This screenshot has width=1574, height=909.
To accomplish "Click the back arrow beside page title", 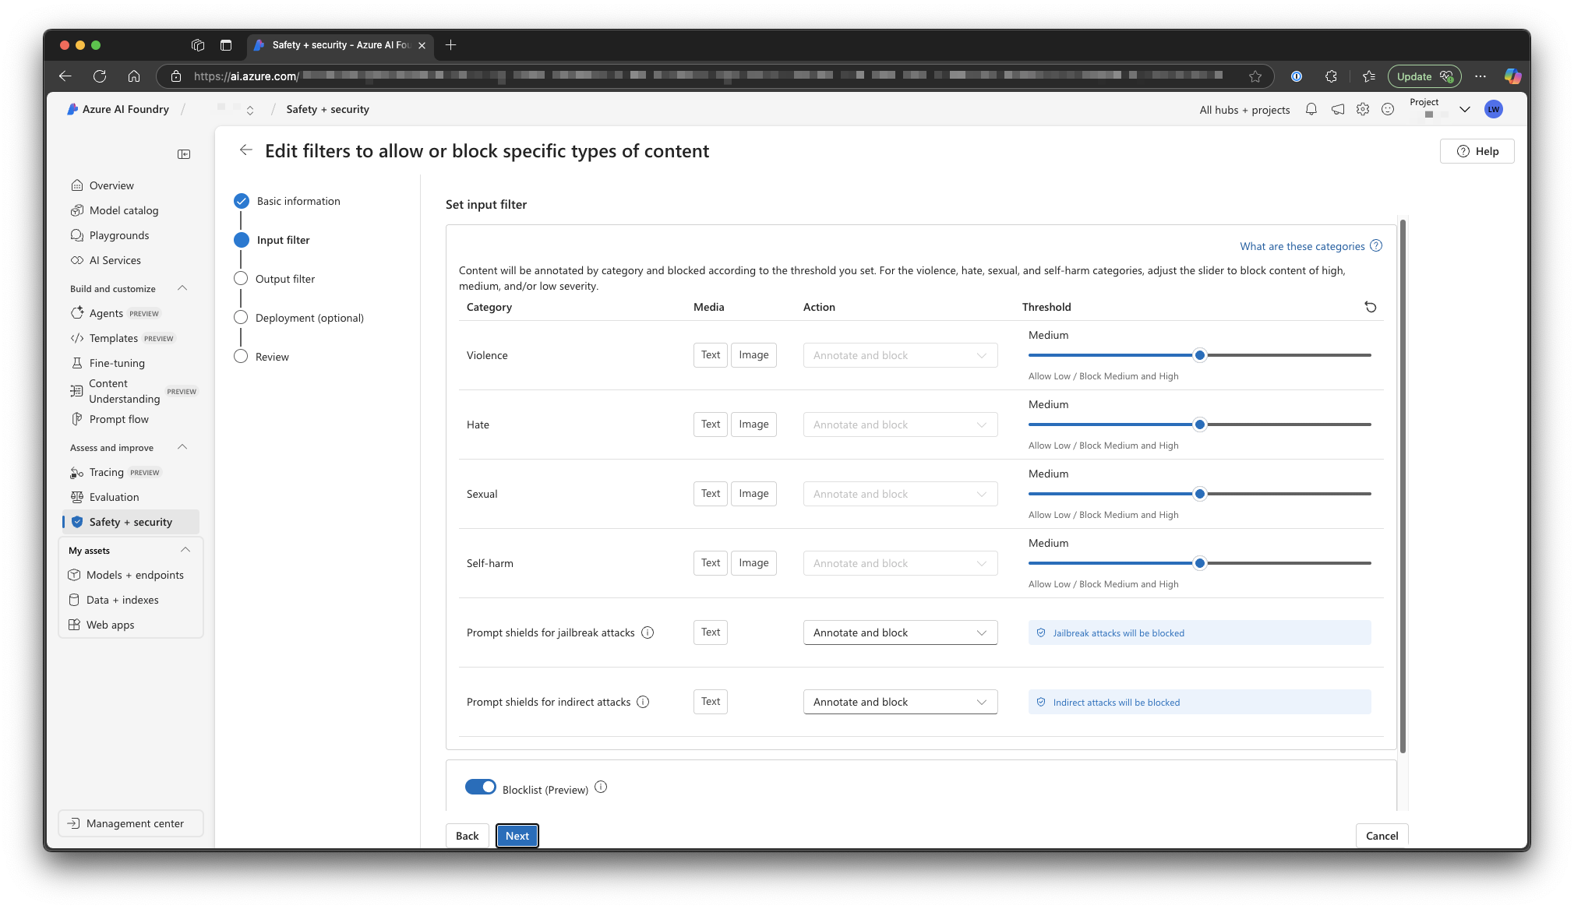I will click(245, 150).
